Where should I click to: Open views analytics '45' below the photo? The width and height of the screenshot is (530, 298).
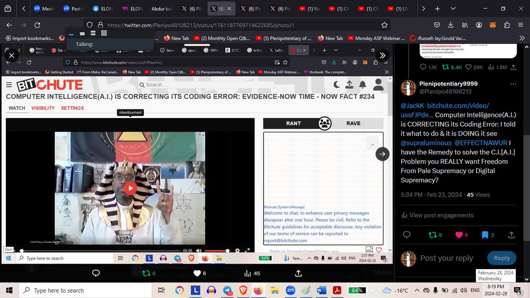click(x=252, y=273)
